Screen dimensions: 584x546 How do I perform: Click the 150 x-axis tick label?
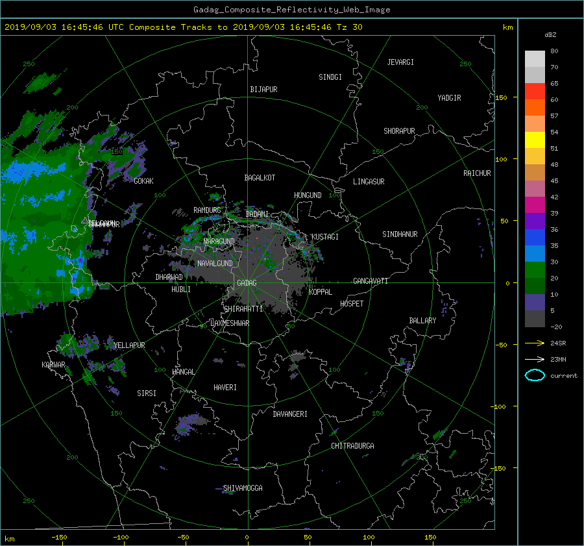pyautogui.click(x=430, y=537)
